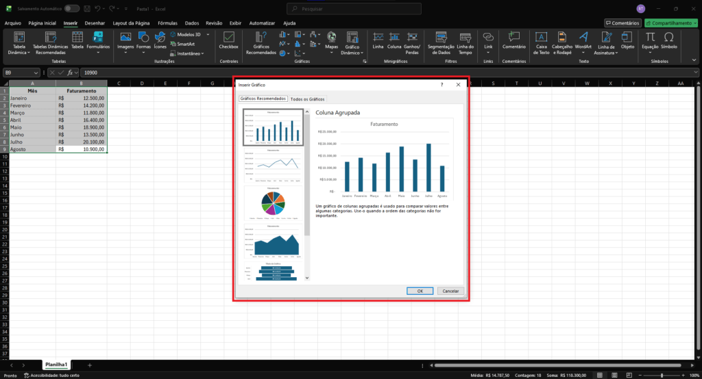
Task: Expand the Modelos 3D dropdown arrow
Action: pyautogui.click(x=208, y=34)
